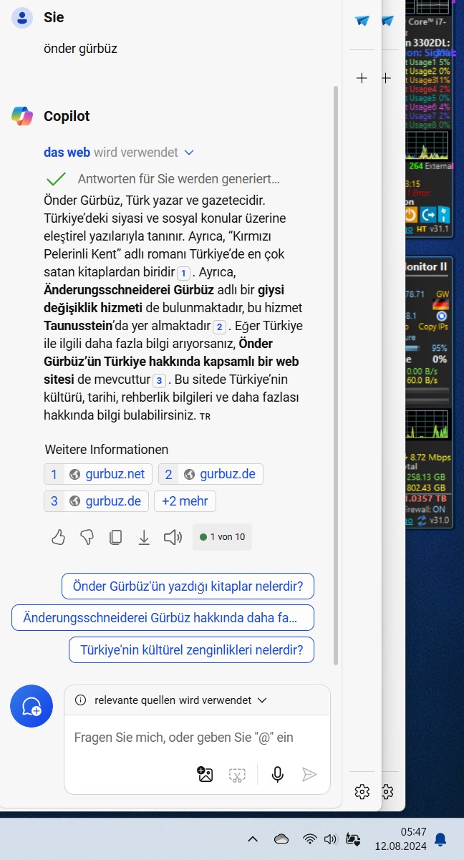This screenshot has height=860, width=464.
Task: Open source 3 gurbuz.de
Action: point(97,501)
